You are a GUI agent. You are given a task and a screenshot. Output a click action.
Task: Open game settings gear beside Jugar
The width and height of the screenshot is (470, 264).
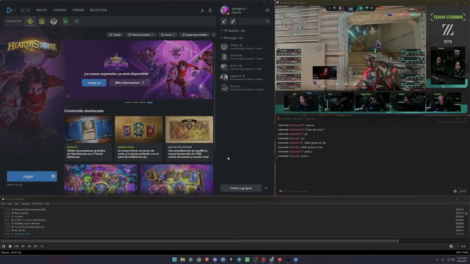click(53, 176)
